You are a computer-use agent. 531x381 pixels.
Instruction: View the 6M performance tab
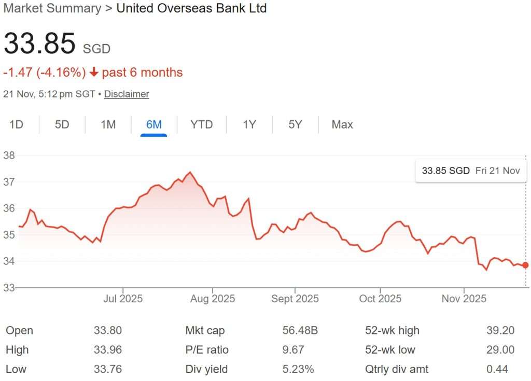click(x=153, y=124)
